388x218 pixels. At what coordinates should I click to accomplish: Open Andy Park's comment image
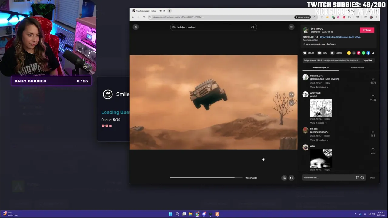(x=321, y=108)
